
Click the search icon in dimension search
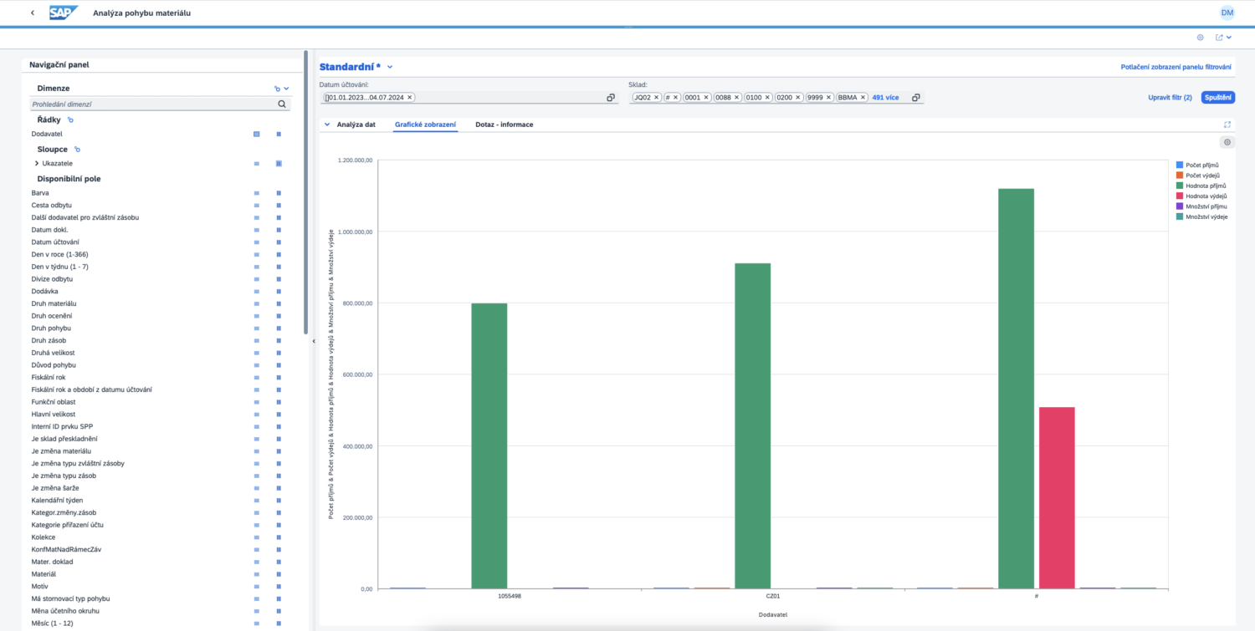pos(283,104)
